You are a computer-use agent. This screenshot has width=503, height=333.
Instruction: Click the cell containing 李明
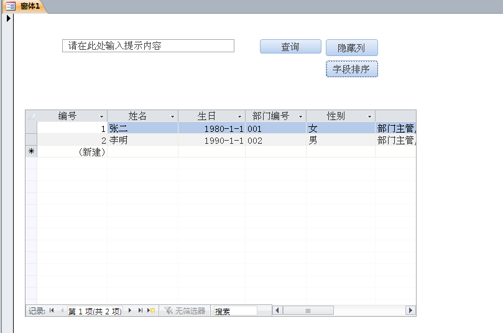[x=143, y=139]
